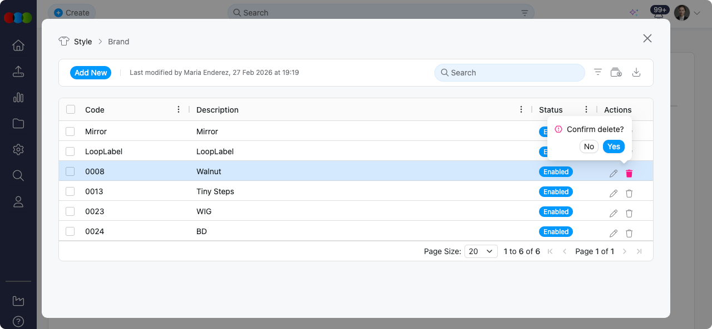Click the filter lines icon beside the search

[x=598, y=73]
